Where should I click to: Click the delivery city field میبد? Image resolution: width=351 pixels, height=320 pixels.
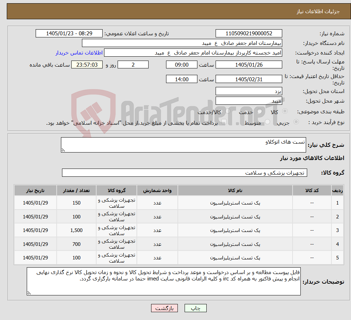(x=249, y=101)
